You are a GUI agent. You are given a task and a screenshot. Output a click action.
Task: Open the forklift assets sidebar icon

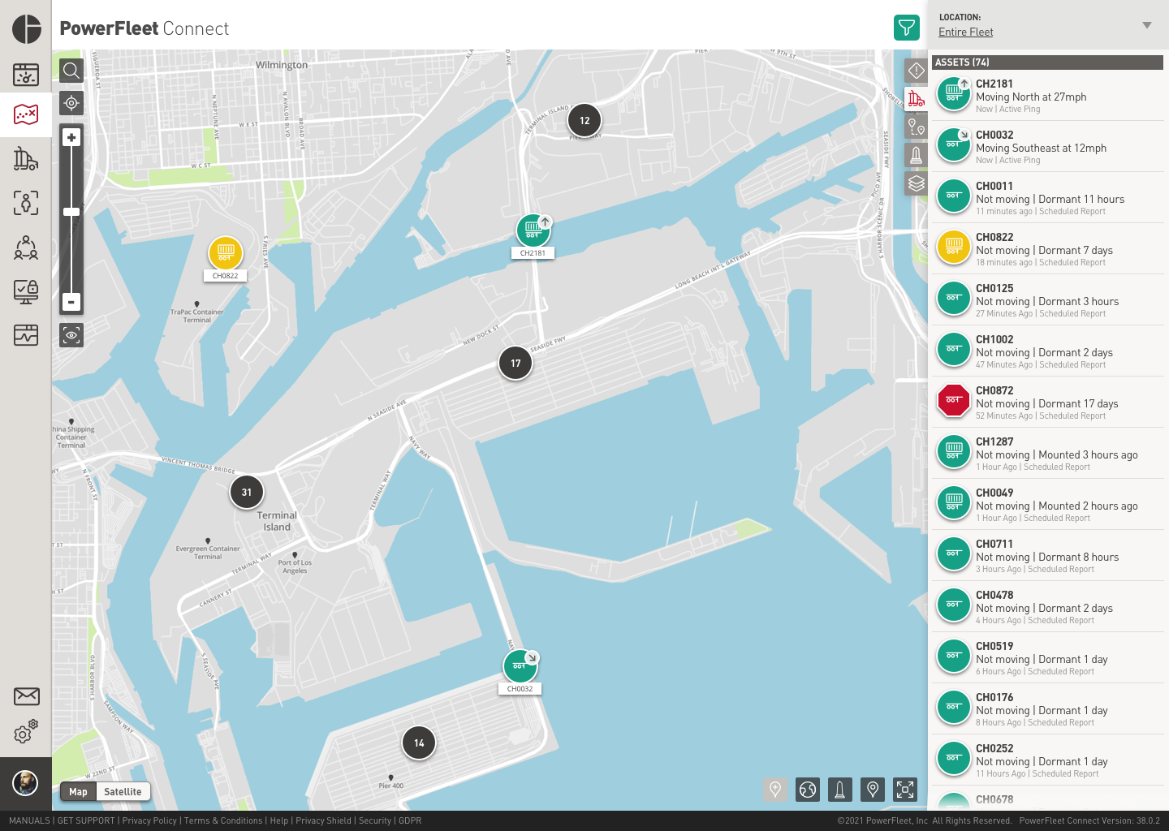point(26,158)
